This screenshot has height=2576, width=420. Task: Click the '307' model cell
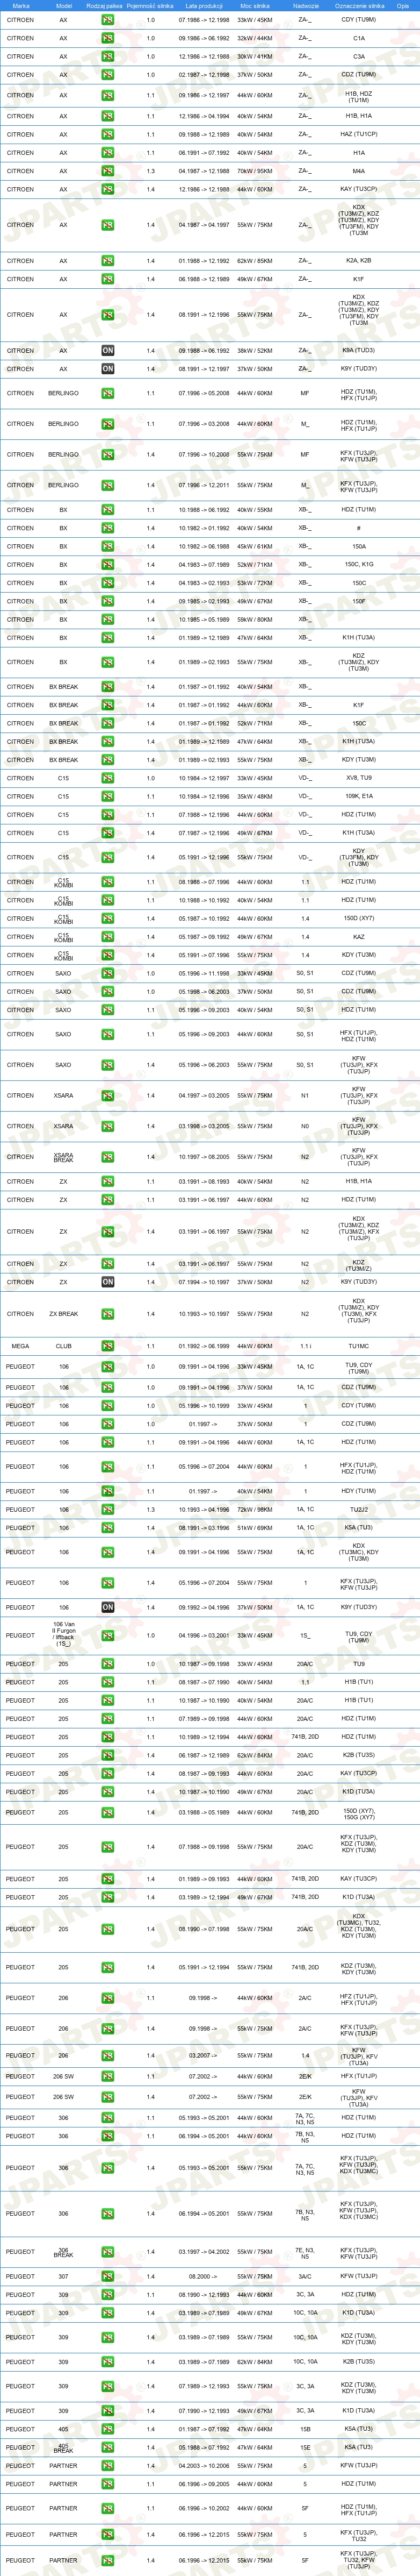64,2276
